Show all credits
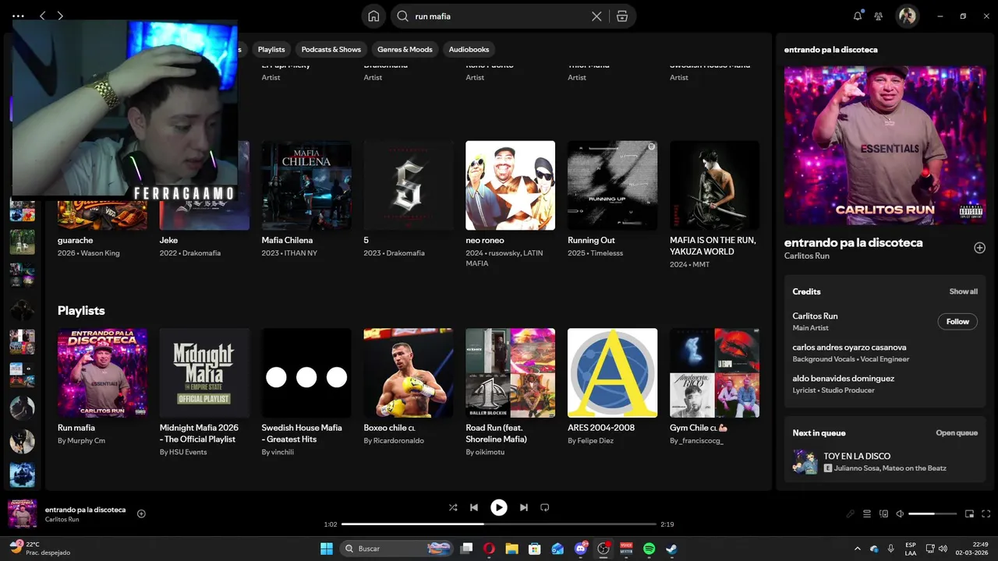 [963, 291]
